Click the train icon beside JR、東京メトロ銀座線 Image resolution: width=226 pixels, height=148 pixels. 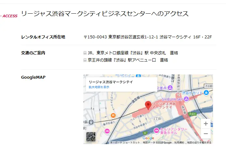click(85, 53)
